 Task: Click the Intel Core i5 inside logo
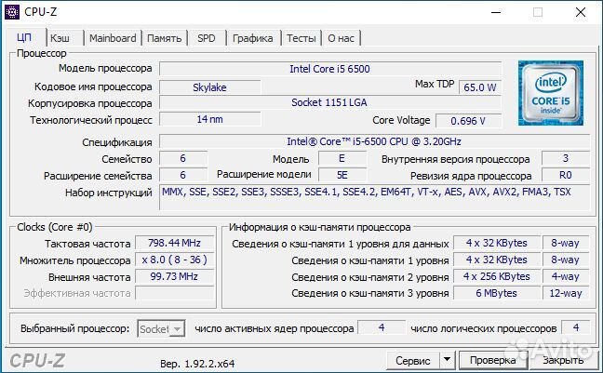point(550,93)
